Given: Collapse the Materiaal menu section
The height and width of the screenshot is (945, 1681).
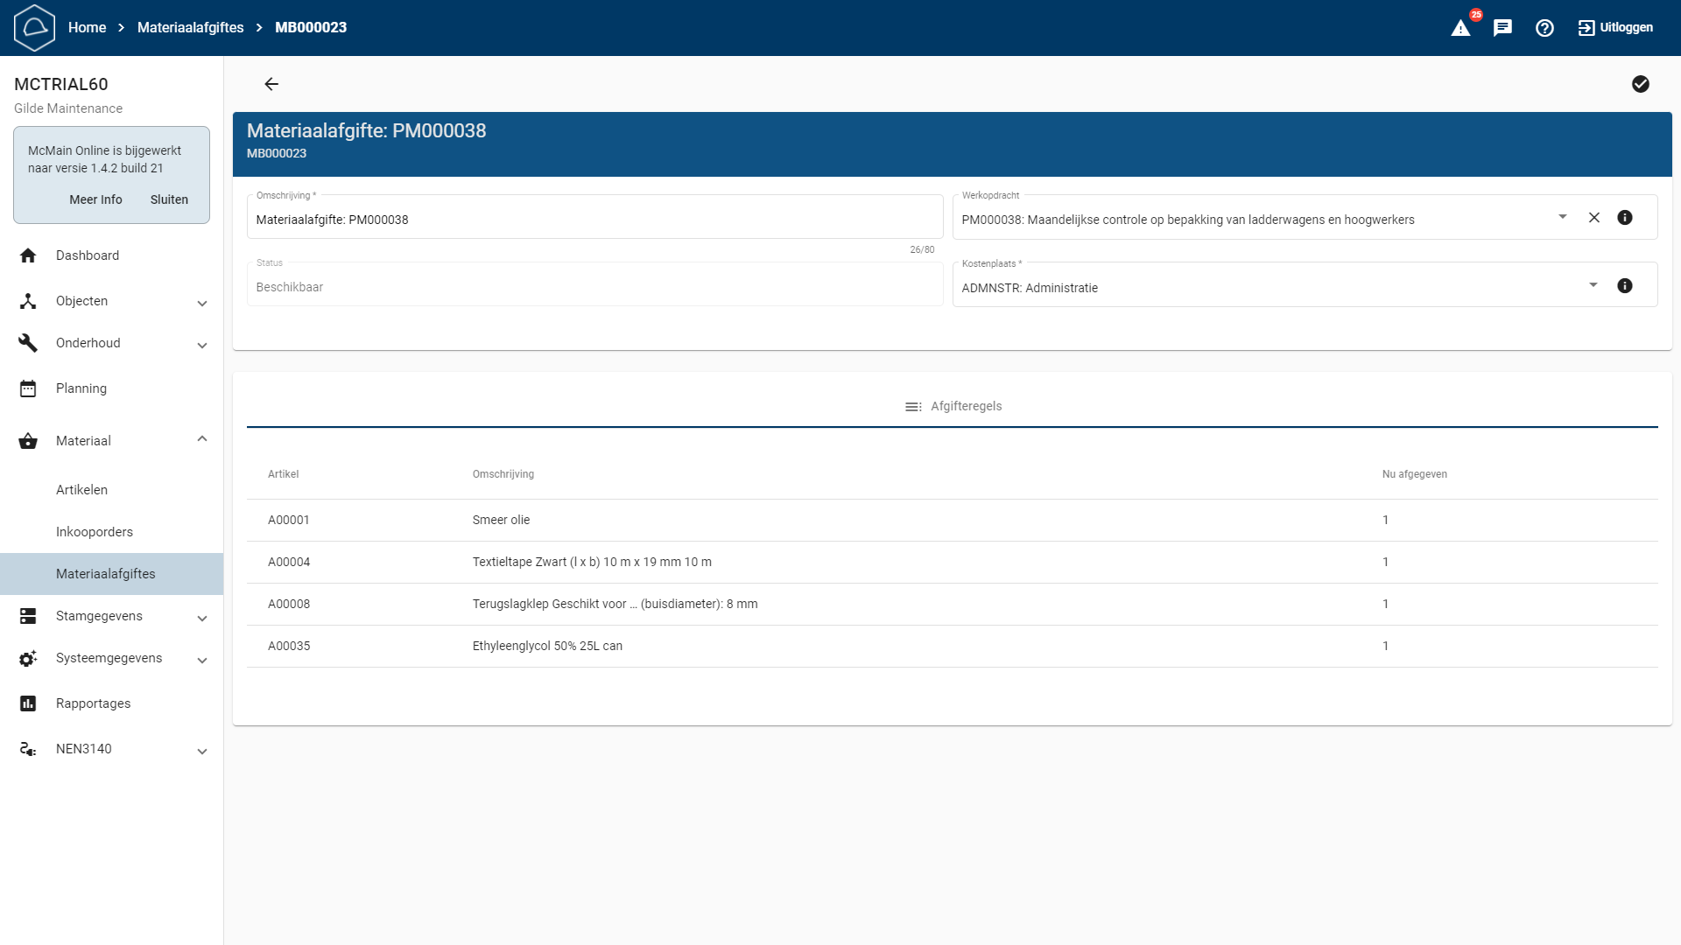Looking at the screenshot, I should 202,440.
